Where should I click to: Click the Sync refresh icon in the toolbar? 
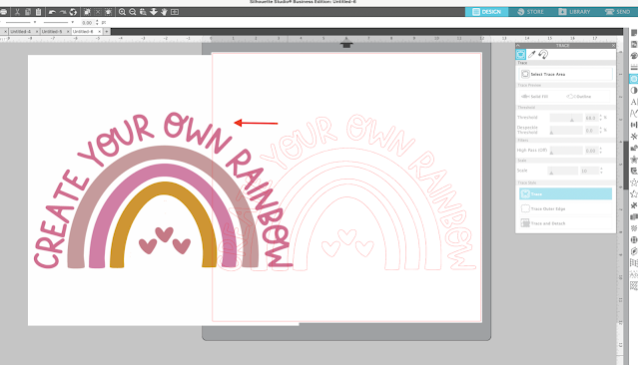73,12
